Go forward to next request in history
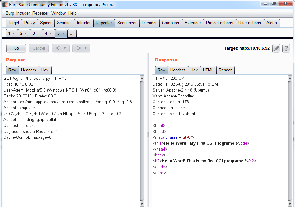 79,48
